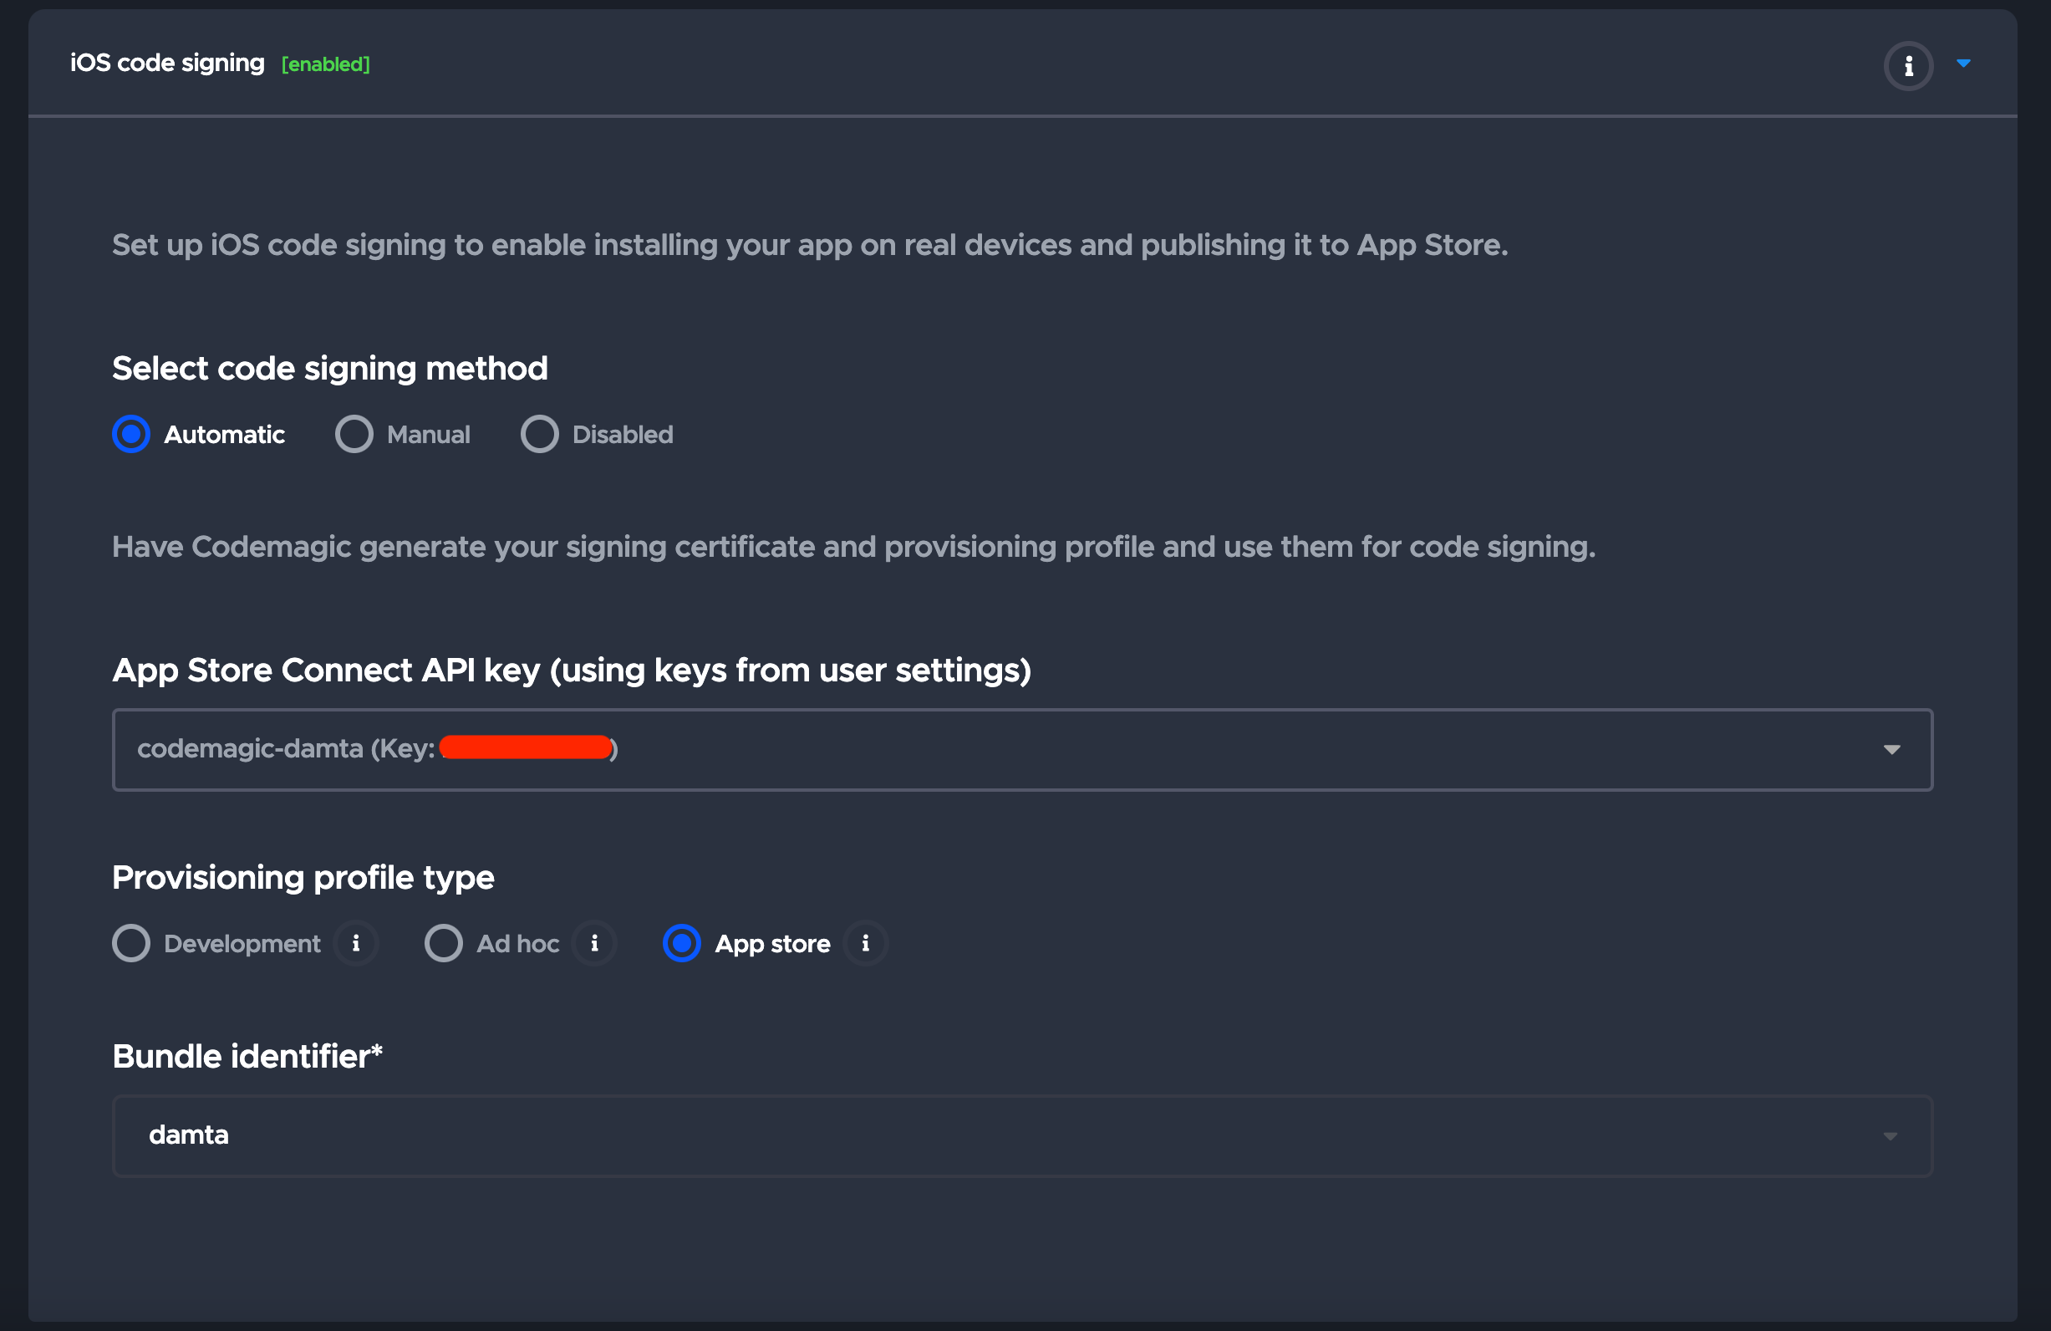The width and height of the screenshot is (2051, 1331).
Task: Select Disabled code signing method
Action: [539, 435]
